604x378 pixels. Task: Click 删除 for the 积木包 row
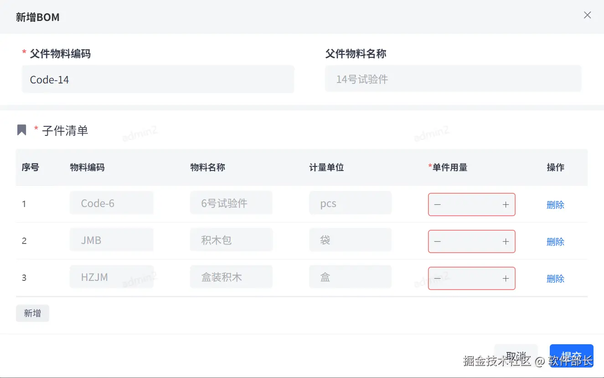(555, 242)
